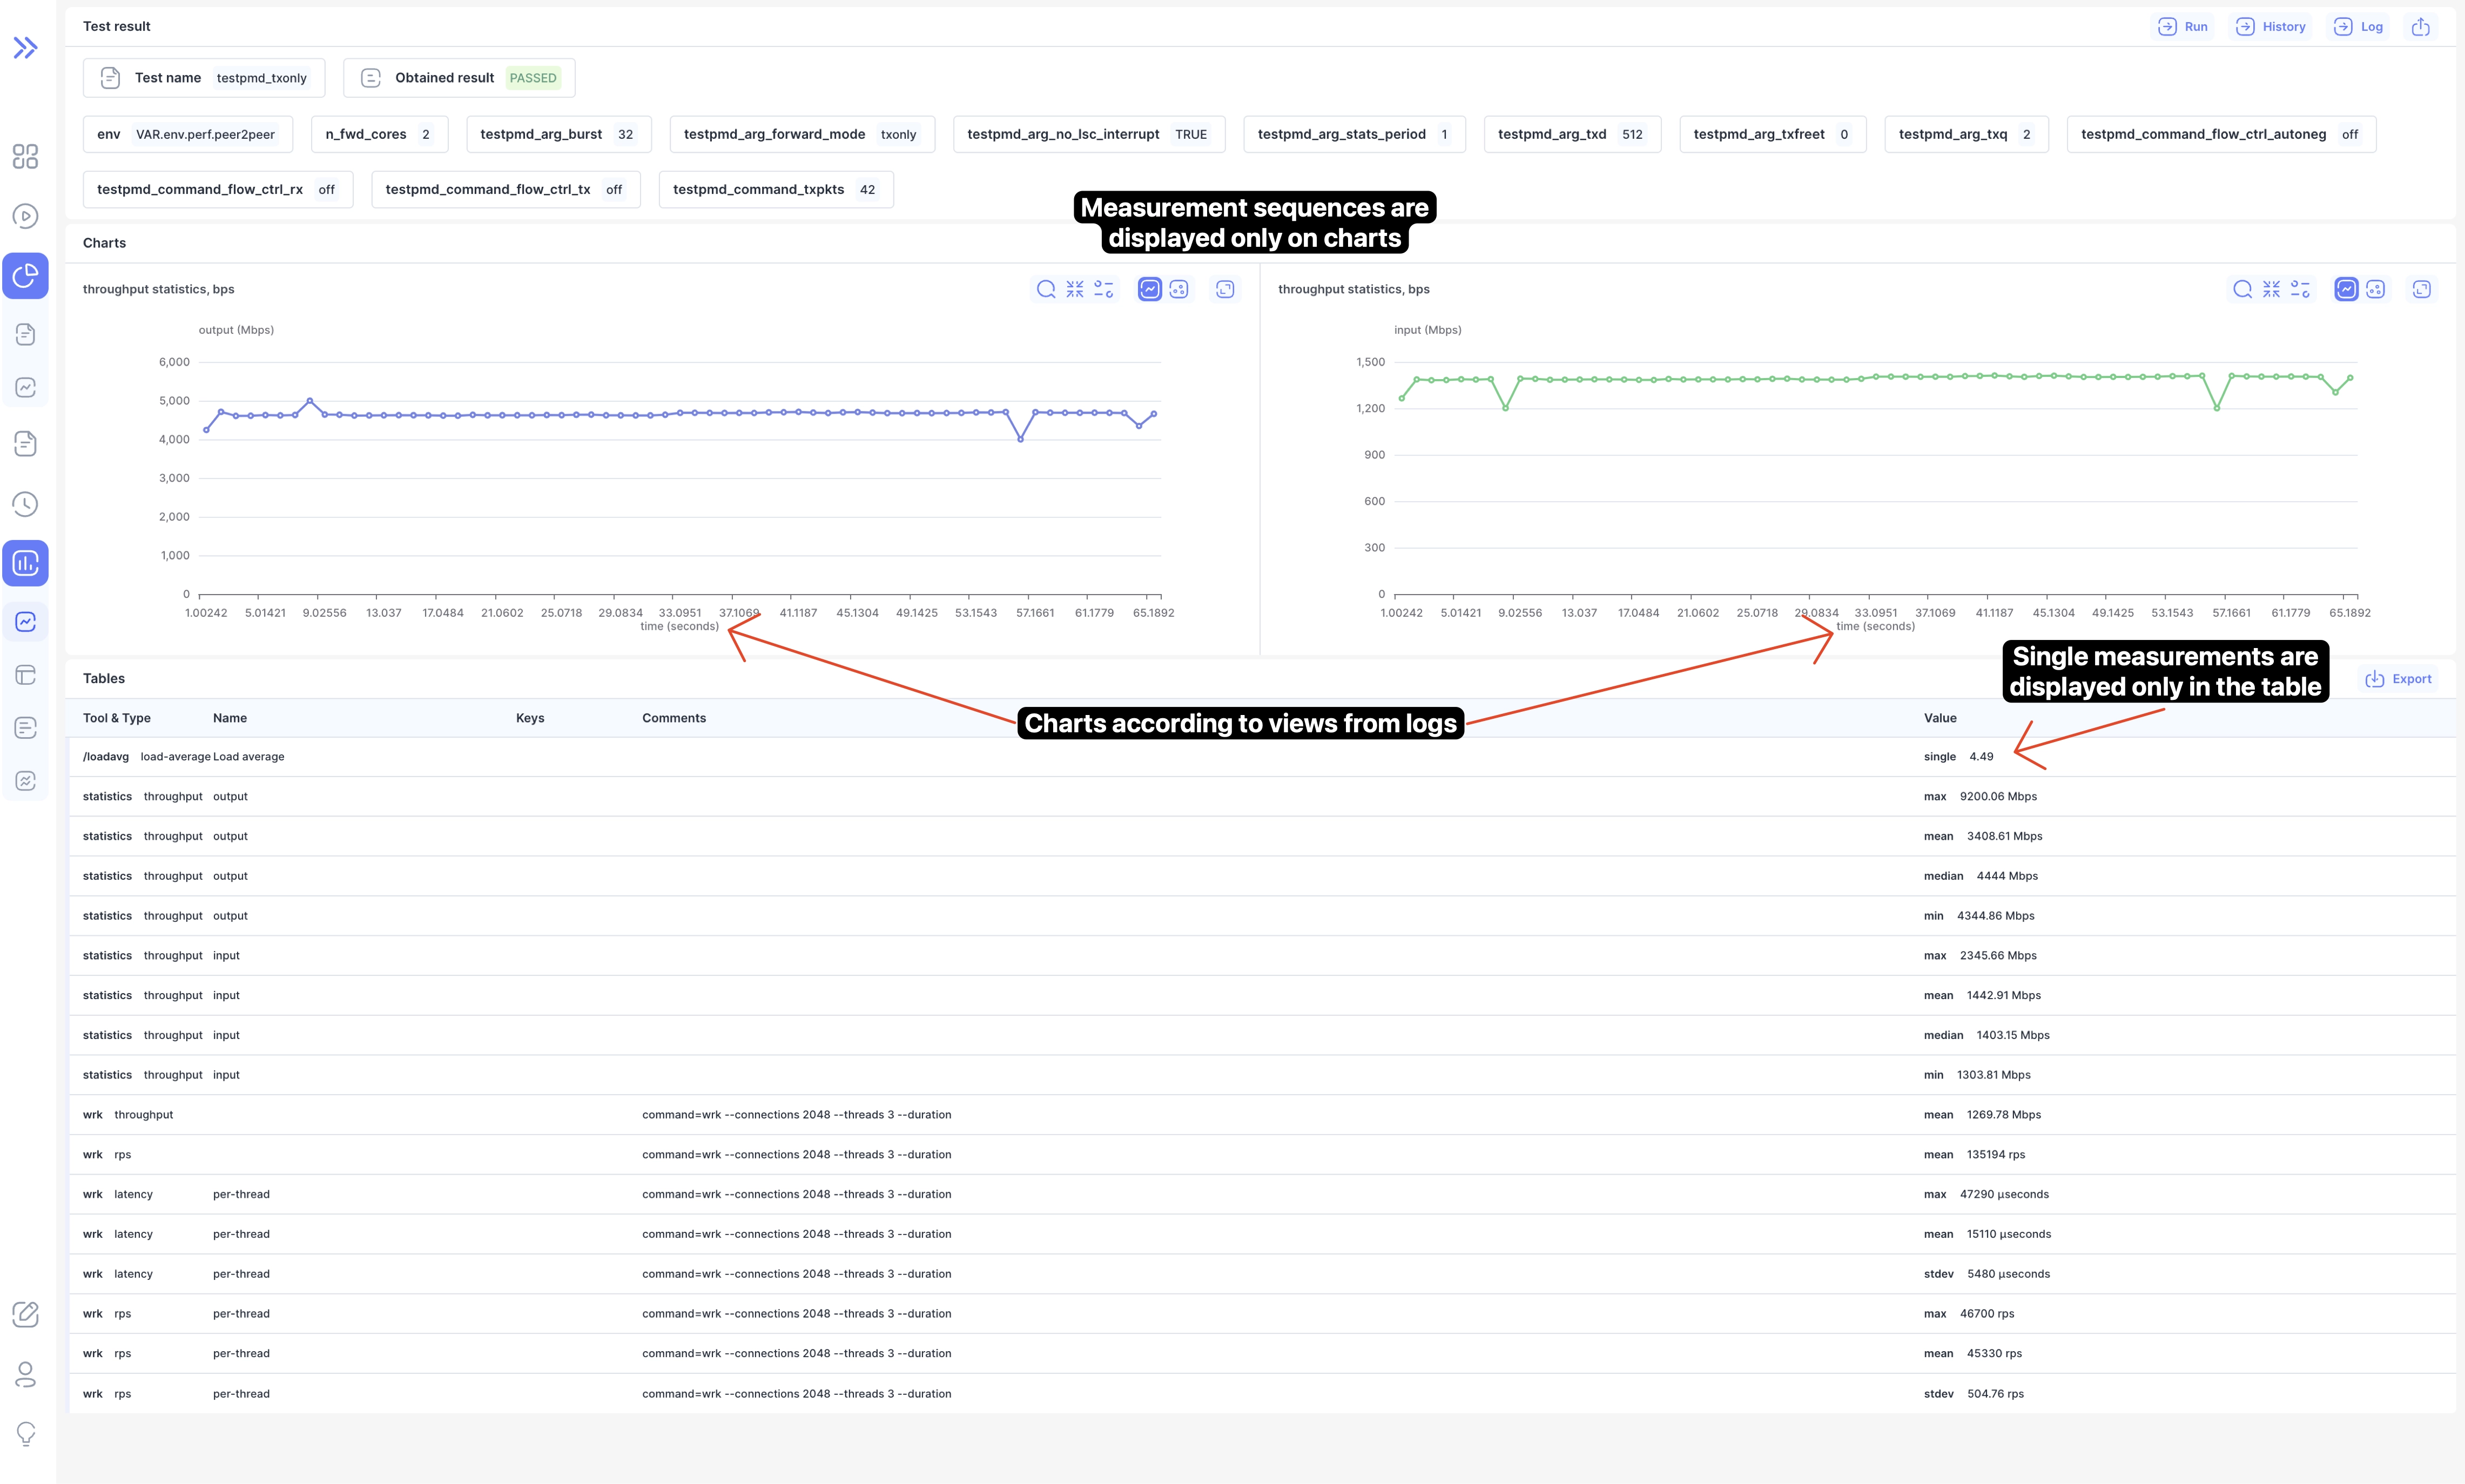
Task: Click the zoom magnifier icon on output chart
Action: click(1046, 289)
